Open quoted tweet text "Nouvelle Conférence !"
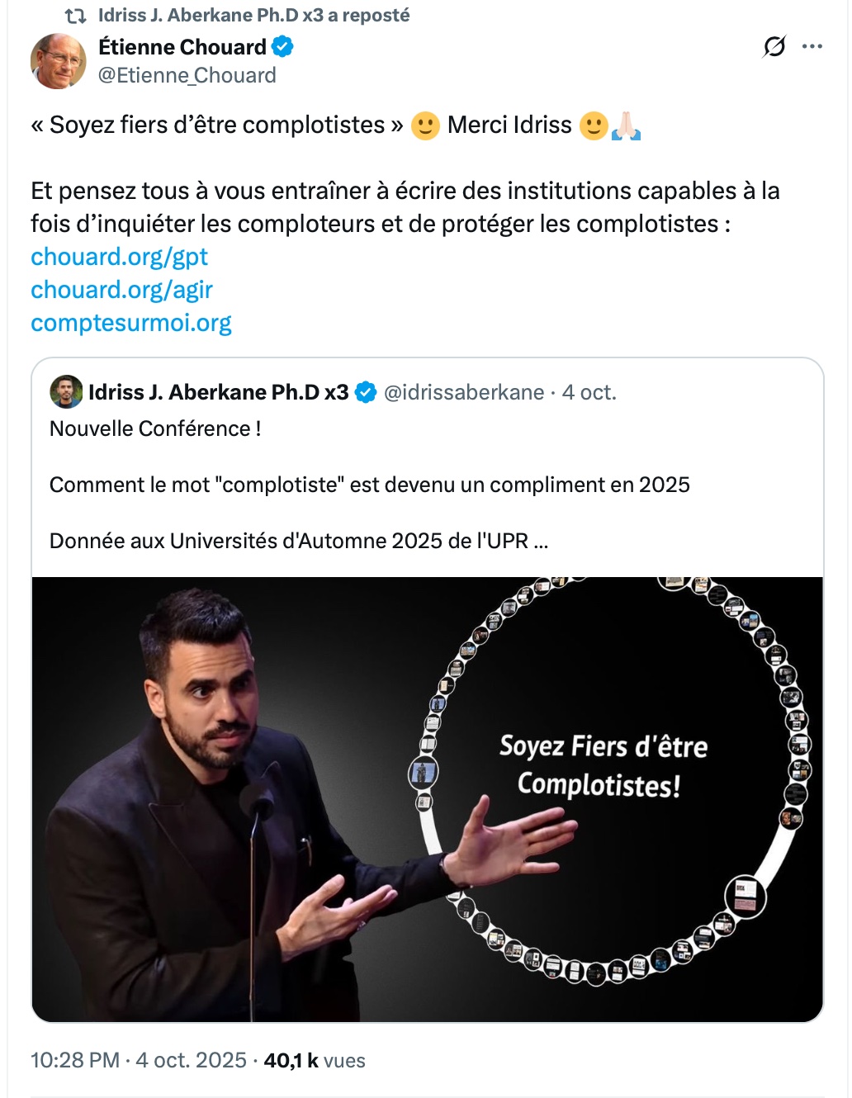This screenshot has height=1098, width=852. tap(155, 429)
